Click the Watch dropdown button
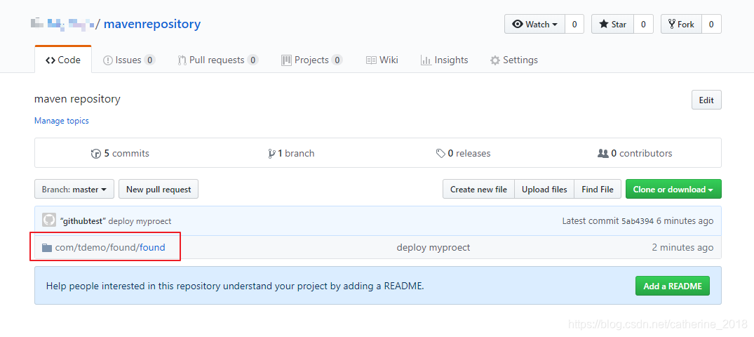The image size is (754, 337). 534,24
